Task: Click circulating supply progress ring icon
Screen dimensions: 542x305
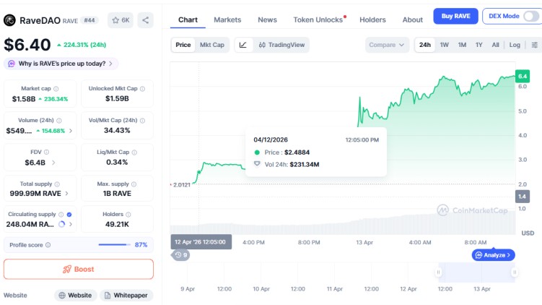Action: tap(62, 224)
